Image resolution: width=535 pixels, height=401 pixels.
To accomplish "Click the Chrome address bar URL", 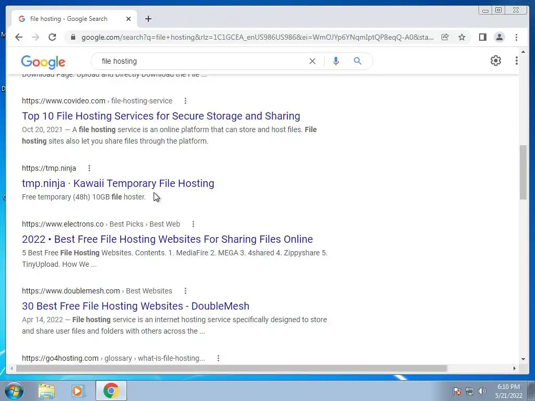I will tap(258, 37).
